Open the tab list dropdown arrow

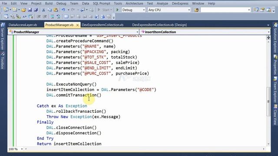pos(268,25)
